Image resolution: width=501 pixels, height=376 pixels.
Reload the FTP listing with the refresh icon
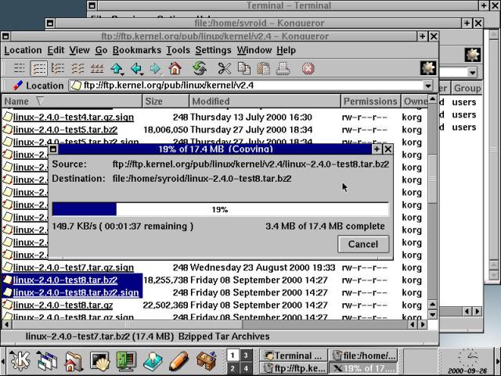click(x=200, y=68)
